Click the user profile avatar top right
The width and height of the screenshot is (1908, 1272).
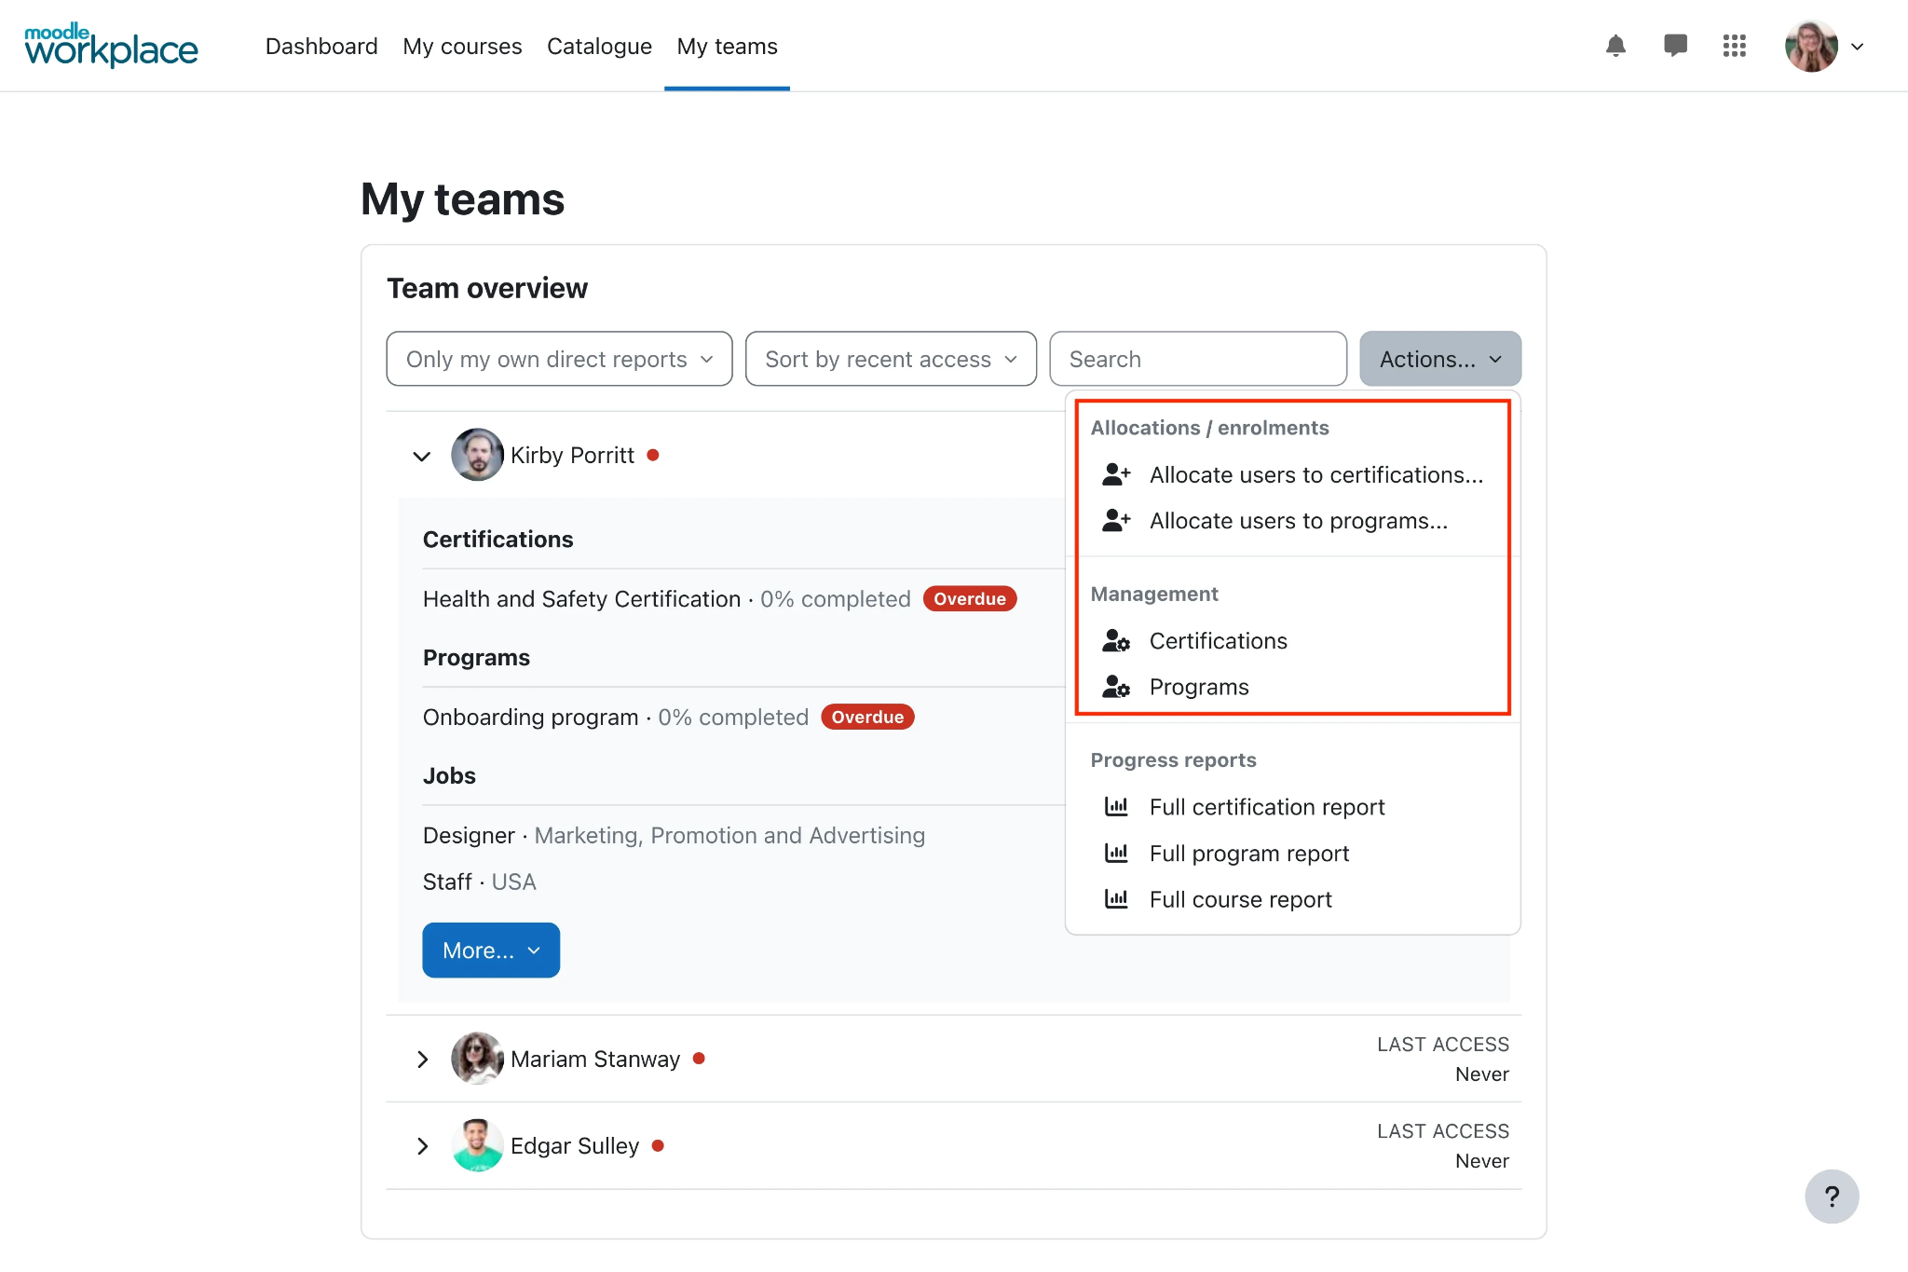(1815, 44)
